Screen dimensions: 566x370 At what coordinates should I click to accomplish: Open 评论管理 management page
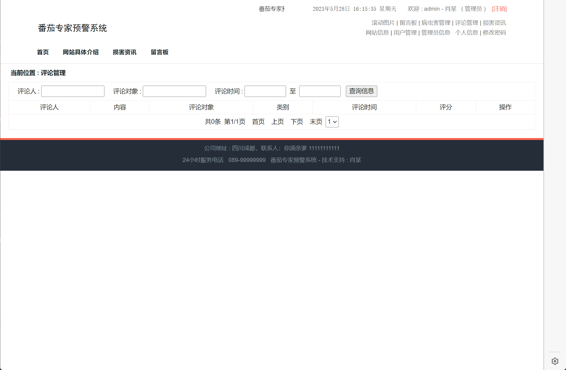tap(466, 23)
